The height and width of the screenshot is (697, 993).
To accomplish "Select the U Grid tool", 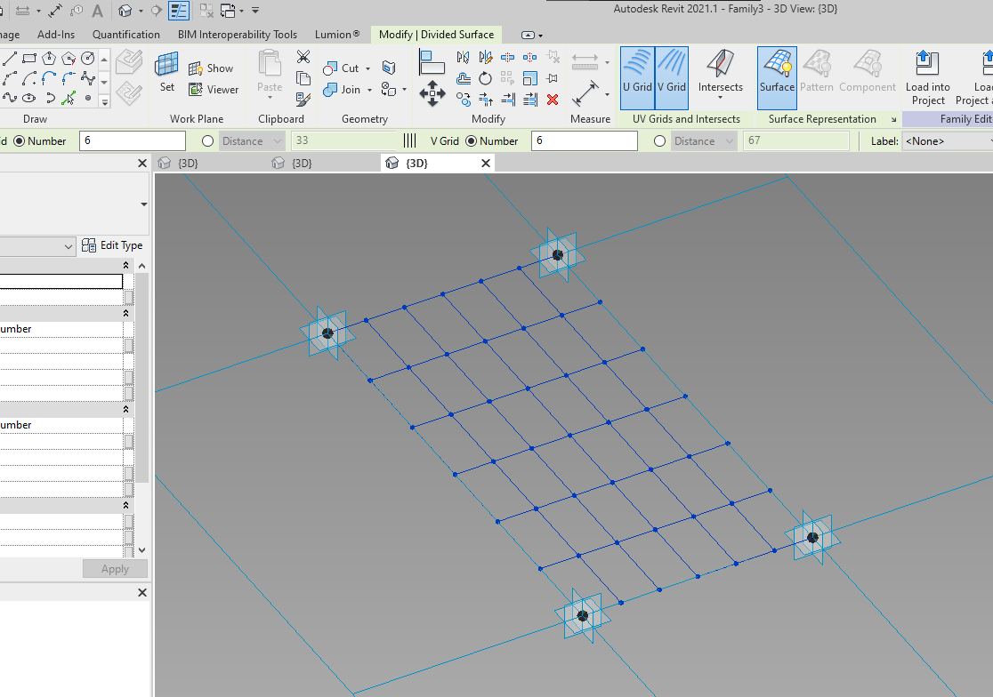I will click(637, 76).
